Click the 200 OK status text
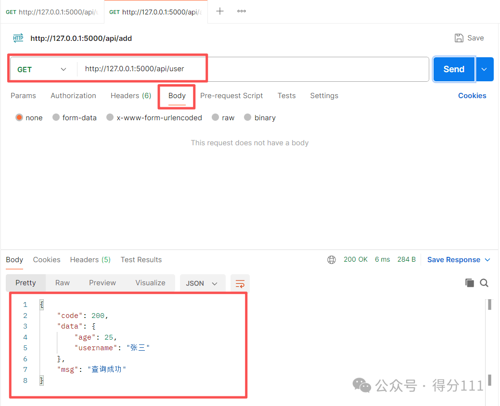The height and width of the screenshot is (406, 500). (x=356, y=259)
